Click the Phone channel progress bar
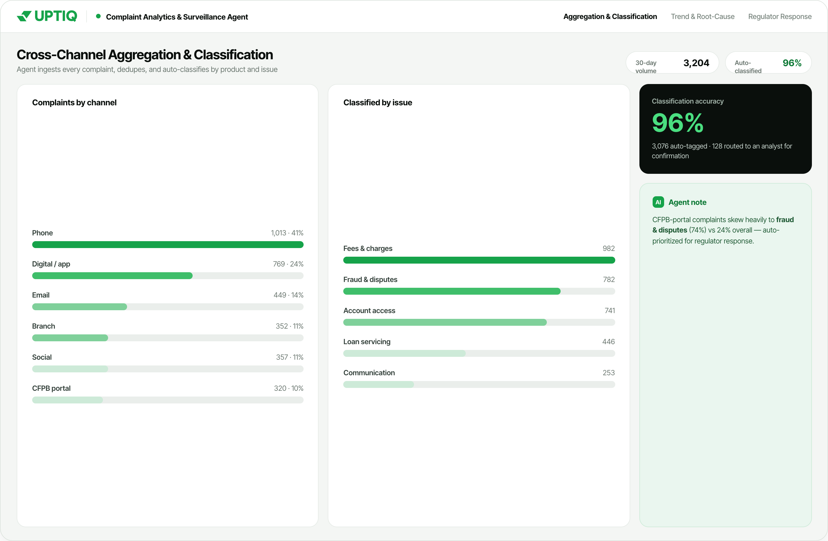The width and height of the screenshot is (828, 541). [x=168, y=245]
